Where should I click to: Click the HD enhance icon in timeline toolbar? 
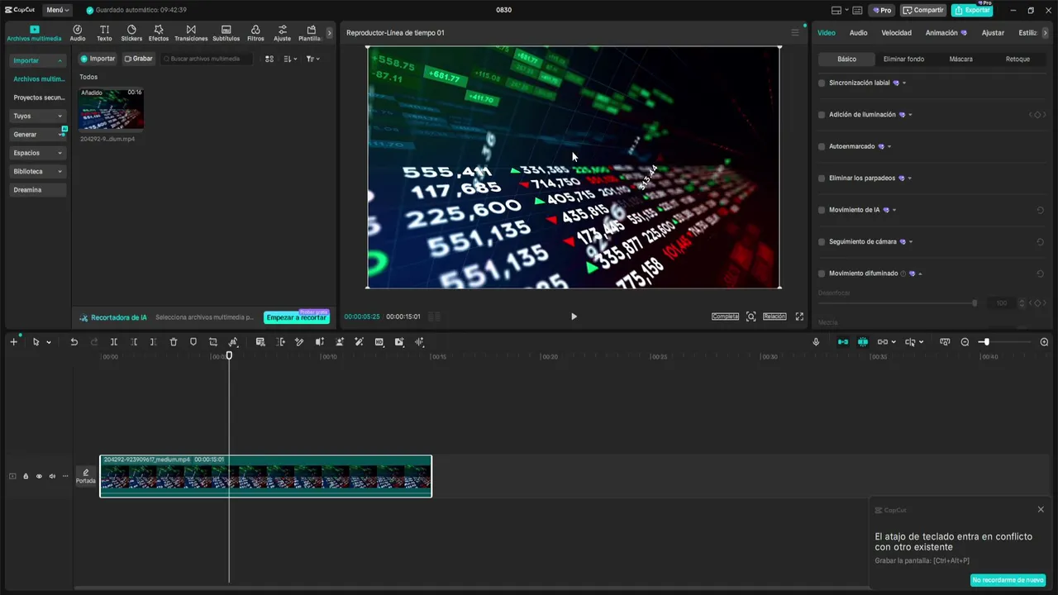(379, 342)
